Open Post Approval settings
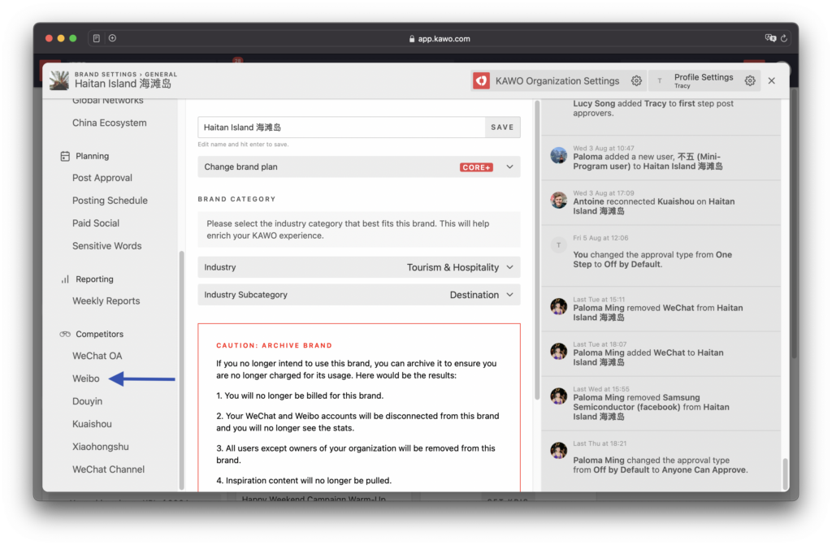832x545 pixels. point(102,178)
